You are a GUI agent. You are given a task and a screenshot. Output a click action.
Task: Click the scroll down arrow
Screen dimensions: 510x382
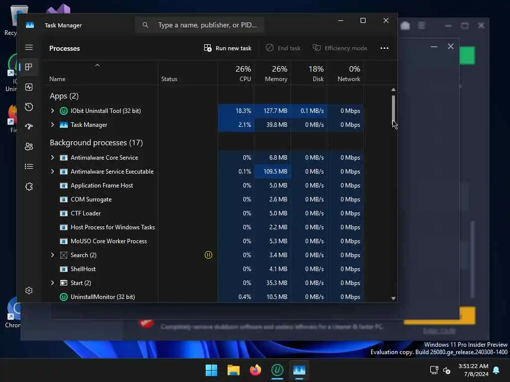point(393,298)
